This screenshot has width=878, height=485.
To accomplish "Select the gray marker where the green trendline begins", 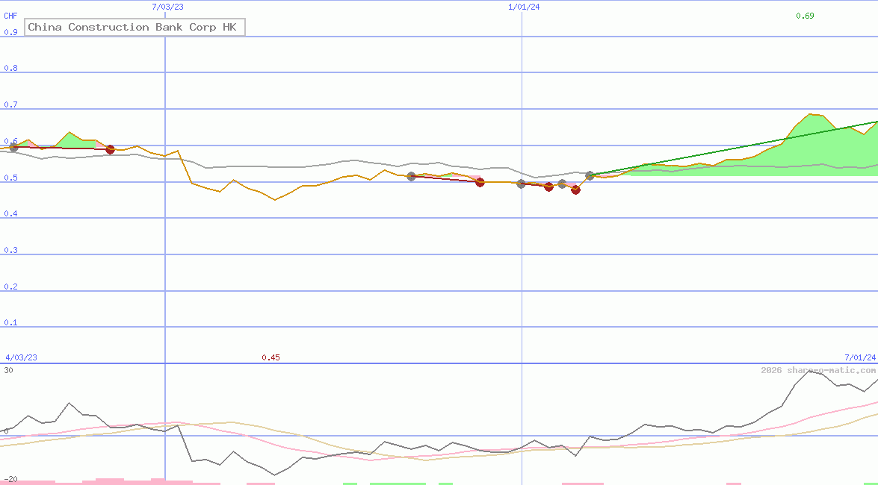I will (x=590, y=176).
